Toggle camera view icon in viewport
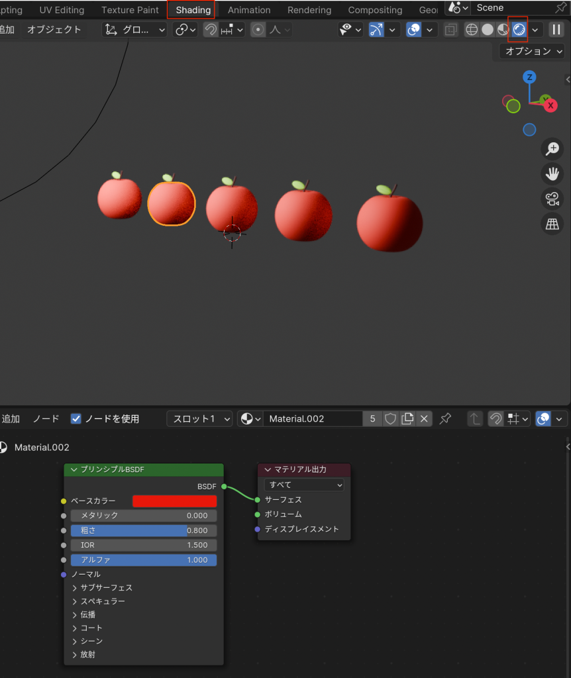571x678 pixels. [x=552, y=199]
